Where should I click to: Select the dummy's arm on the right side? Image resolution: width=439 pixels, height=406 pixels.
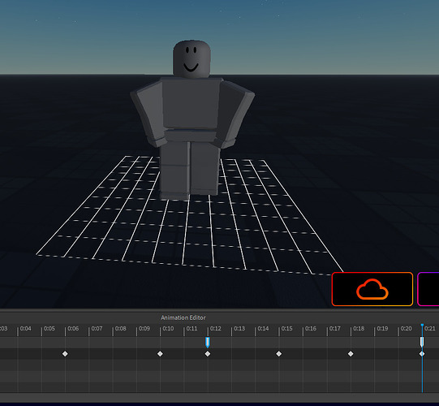pyautogui.click(x=235, y=114)
